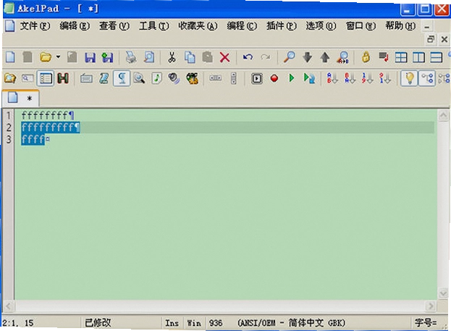Toggle the paragraph marks display button
The image size is (451, 331).
point(122,78)
